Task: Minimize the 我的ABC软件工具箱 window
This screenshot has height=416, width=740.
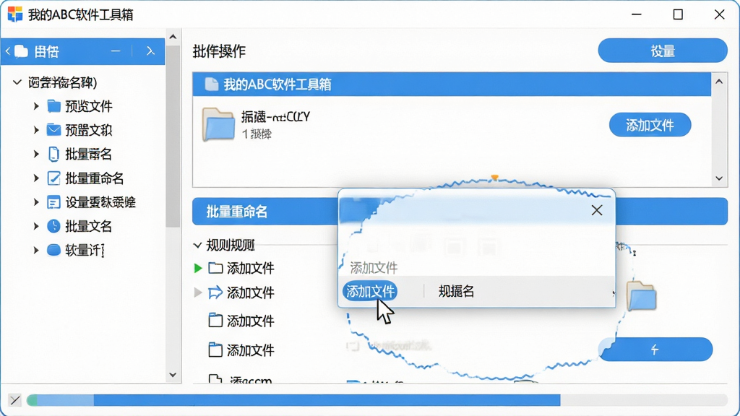Action: pyautogui.click(x=637, y=14)
